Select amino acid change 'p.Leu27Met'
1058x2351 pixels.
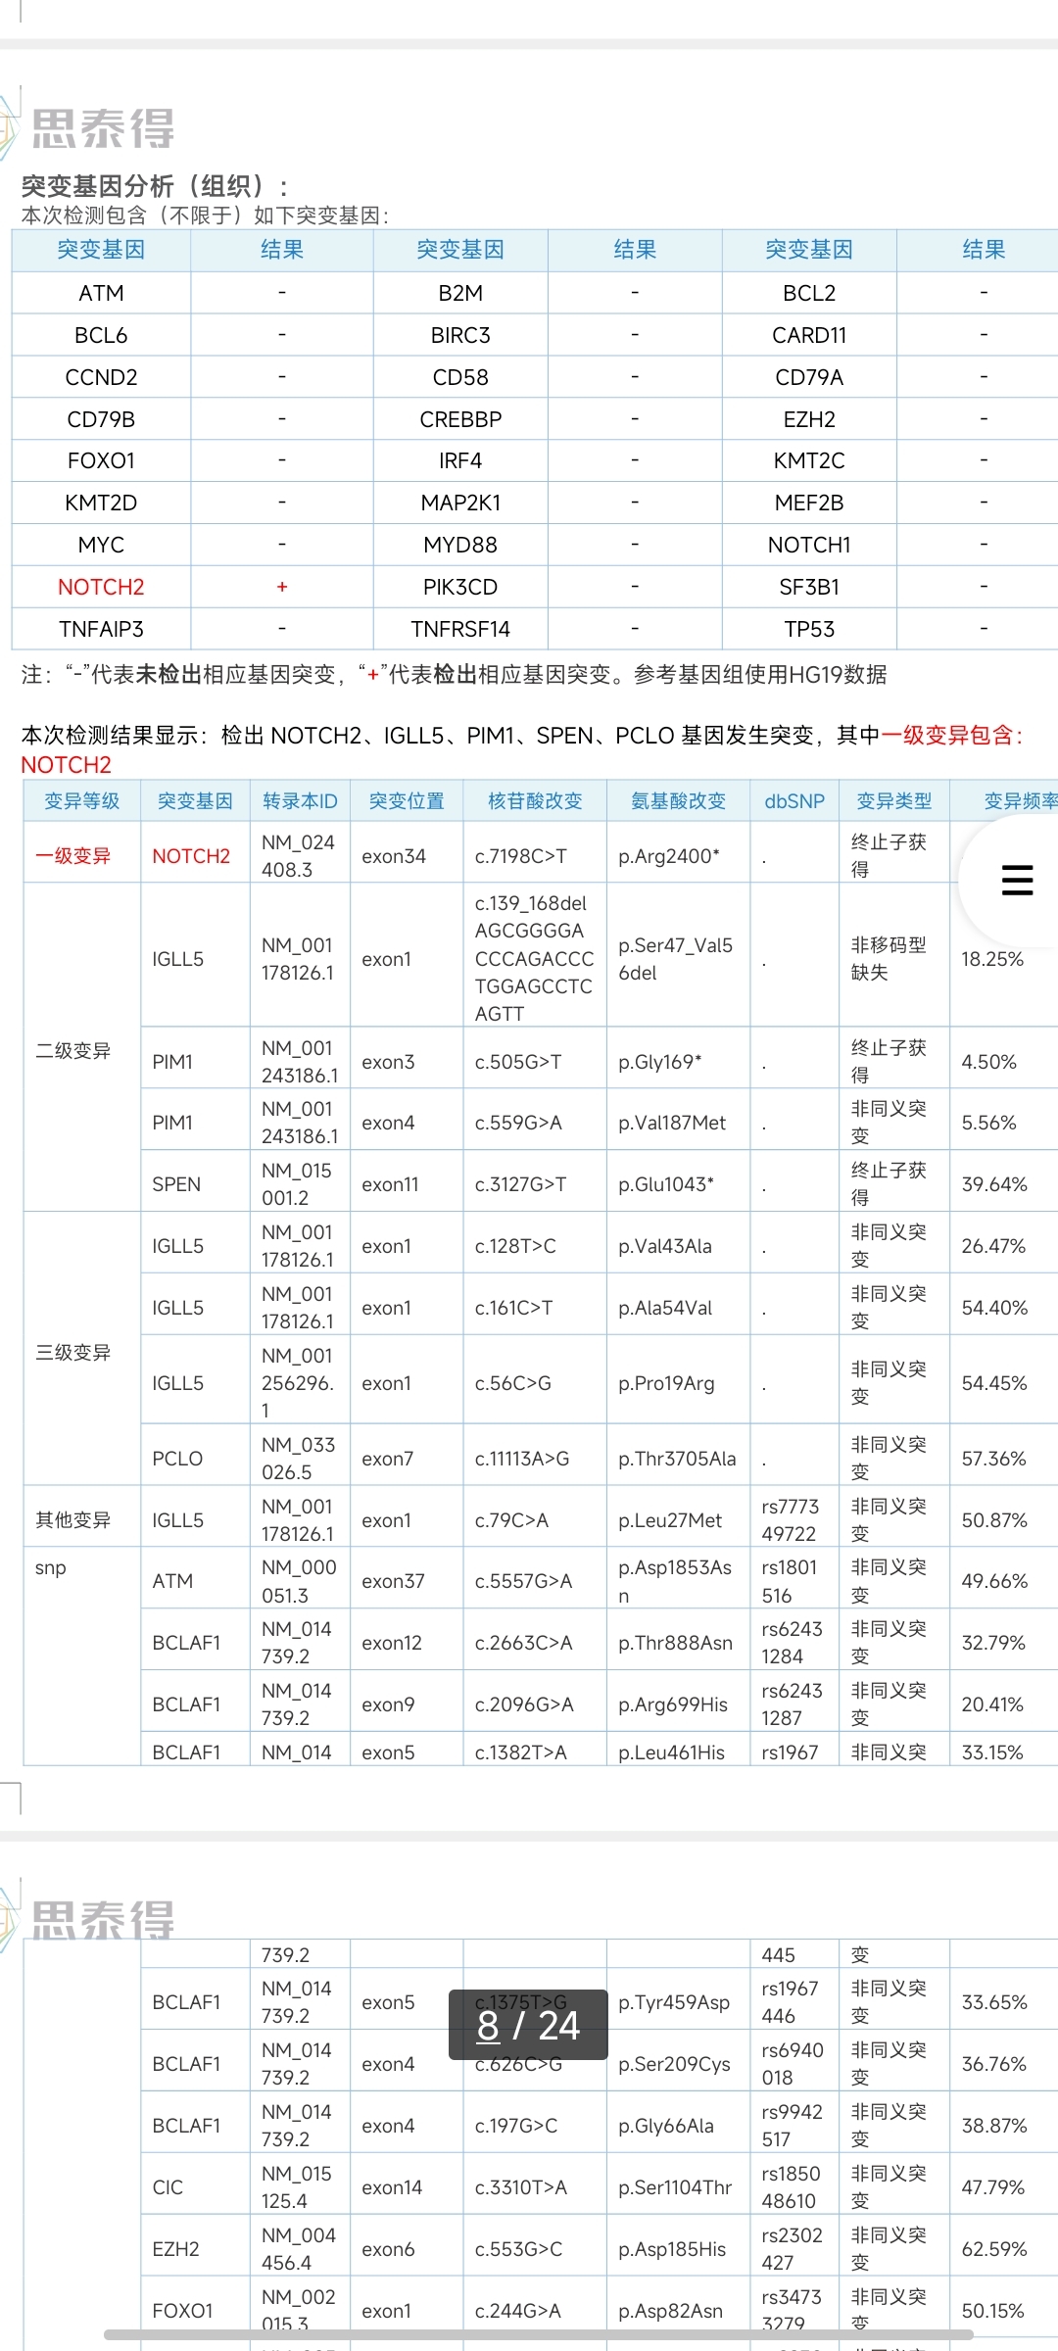(x=670, y=1520)
